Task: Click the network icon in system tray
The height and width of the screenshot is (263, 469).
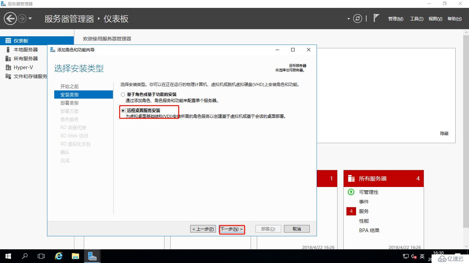Action: (x=405, y=256)
